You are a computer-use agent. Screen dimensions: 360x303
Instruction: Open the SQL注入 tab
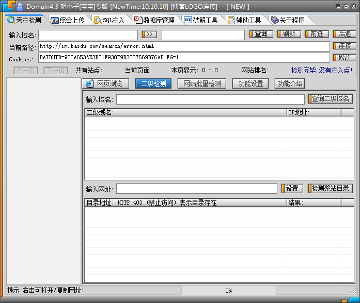tap(109, 20)
